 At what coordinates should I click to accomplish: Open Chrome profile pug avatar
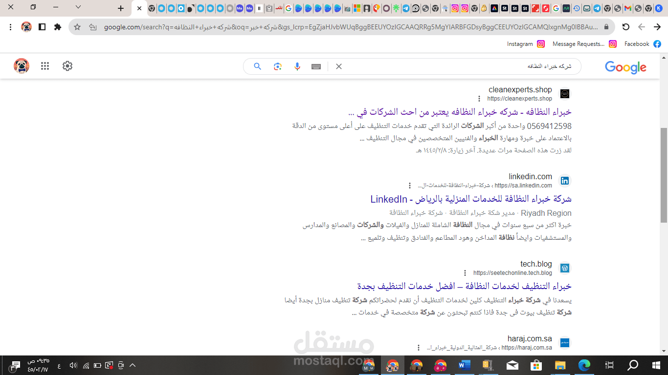[26, 27]
